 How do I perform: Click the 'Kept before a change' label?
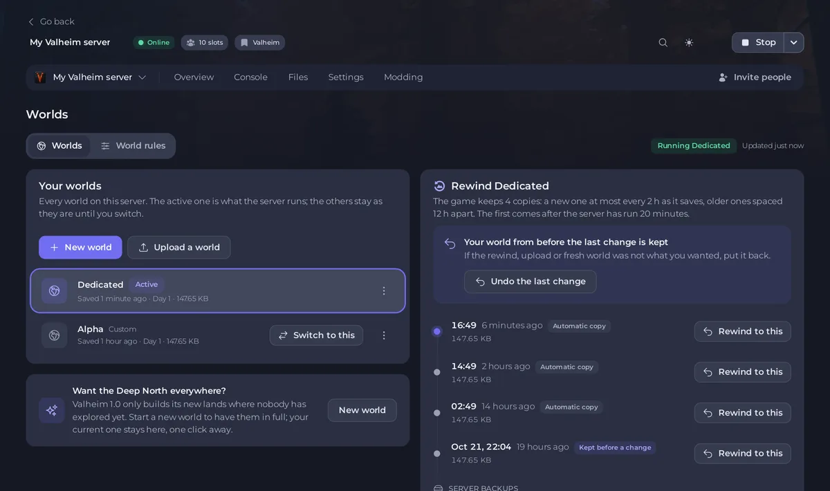click(615, 447)
